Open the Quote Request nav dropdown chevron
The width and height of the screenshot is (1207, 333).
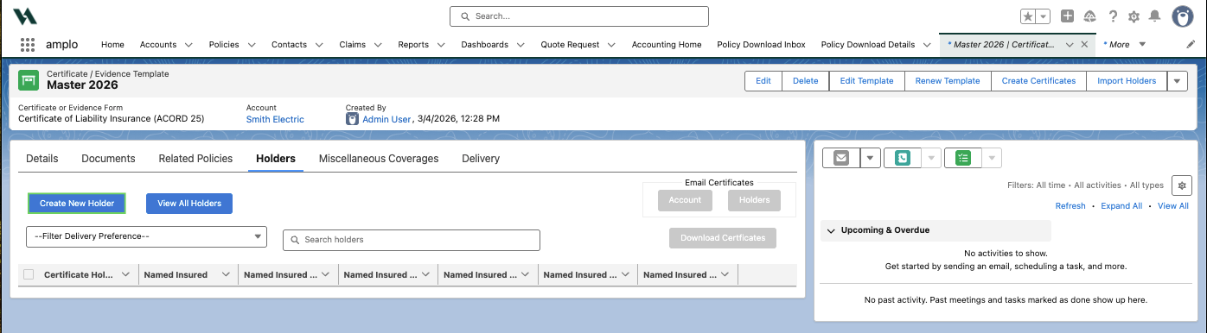coord(611,45)
